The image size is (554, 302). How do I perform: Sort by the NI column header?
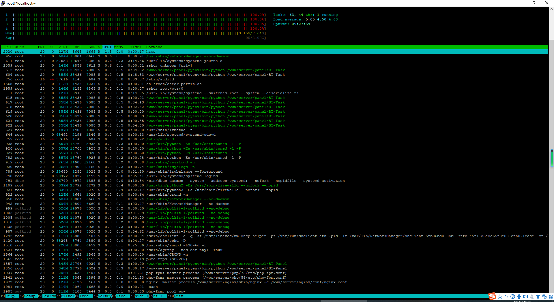tap(52, 47)
